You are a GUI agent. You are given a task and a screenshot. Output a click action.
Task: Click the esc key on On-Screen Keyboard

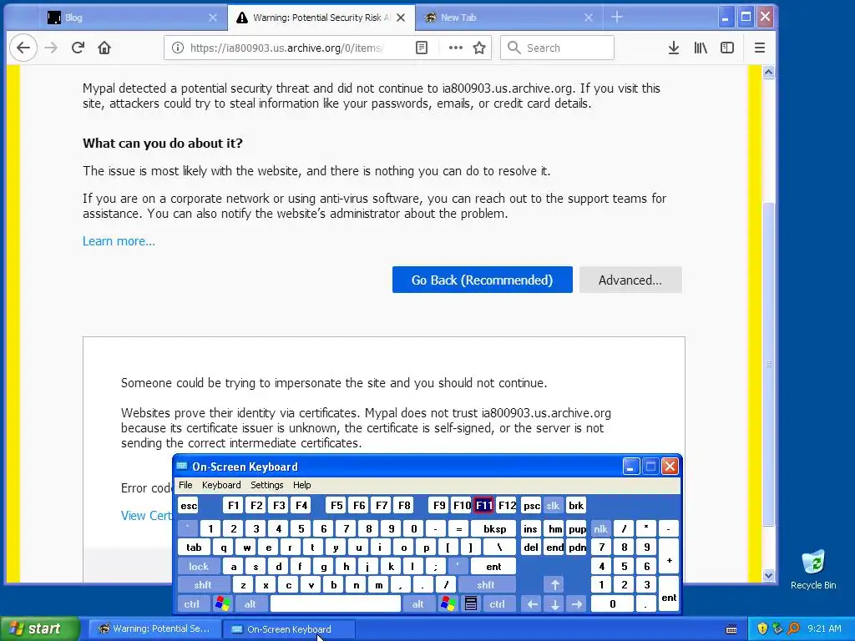tap(189, 505)
